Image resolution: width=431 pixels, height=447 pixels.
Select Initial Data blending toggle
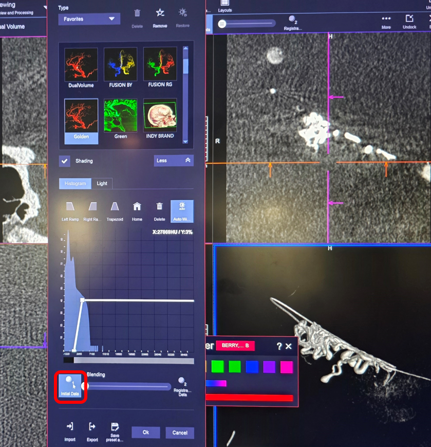tap(70, 385)
